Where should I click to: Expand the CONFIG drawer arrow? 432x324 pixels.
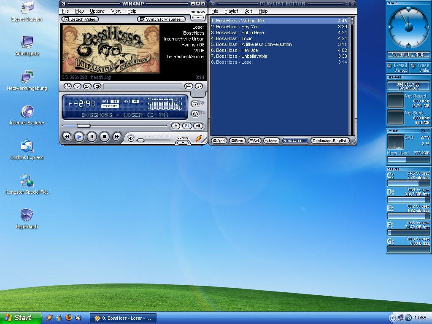coord(183,143)
